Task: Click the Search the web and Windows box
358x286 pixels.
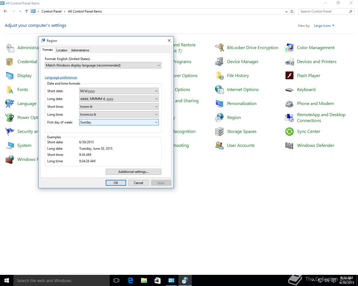Action: click(x=61, y=280)
